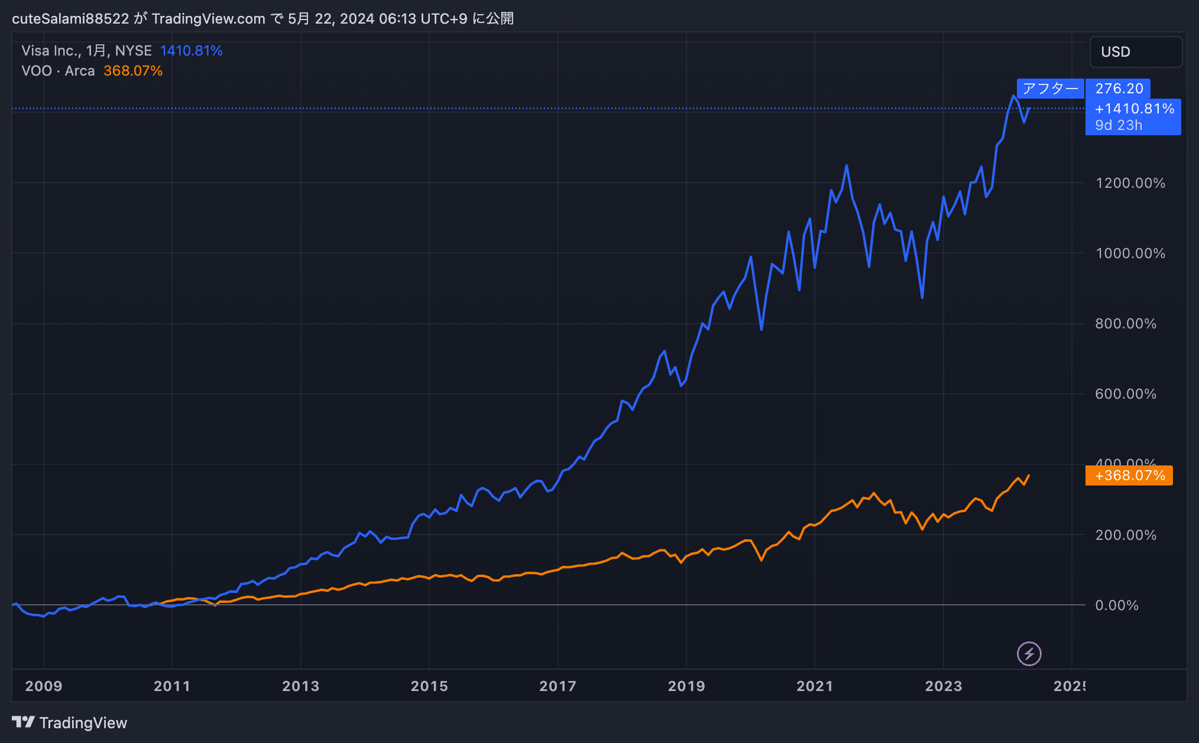Open the TradingView brand link text
Screen dimensions: 1199x743
point(83,723)
